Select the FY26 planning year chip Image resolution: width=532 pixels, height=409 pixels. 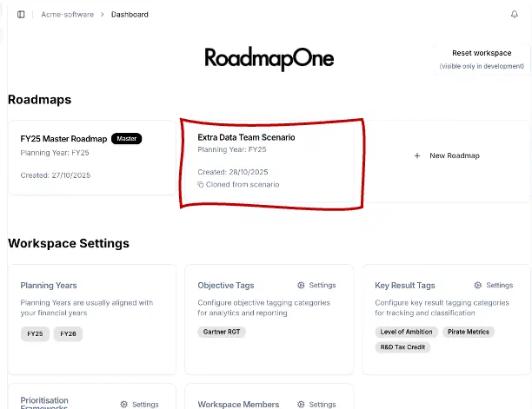click(68, 333)
